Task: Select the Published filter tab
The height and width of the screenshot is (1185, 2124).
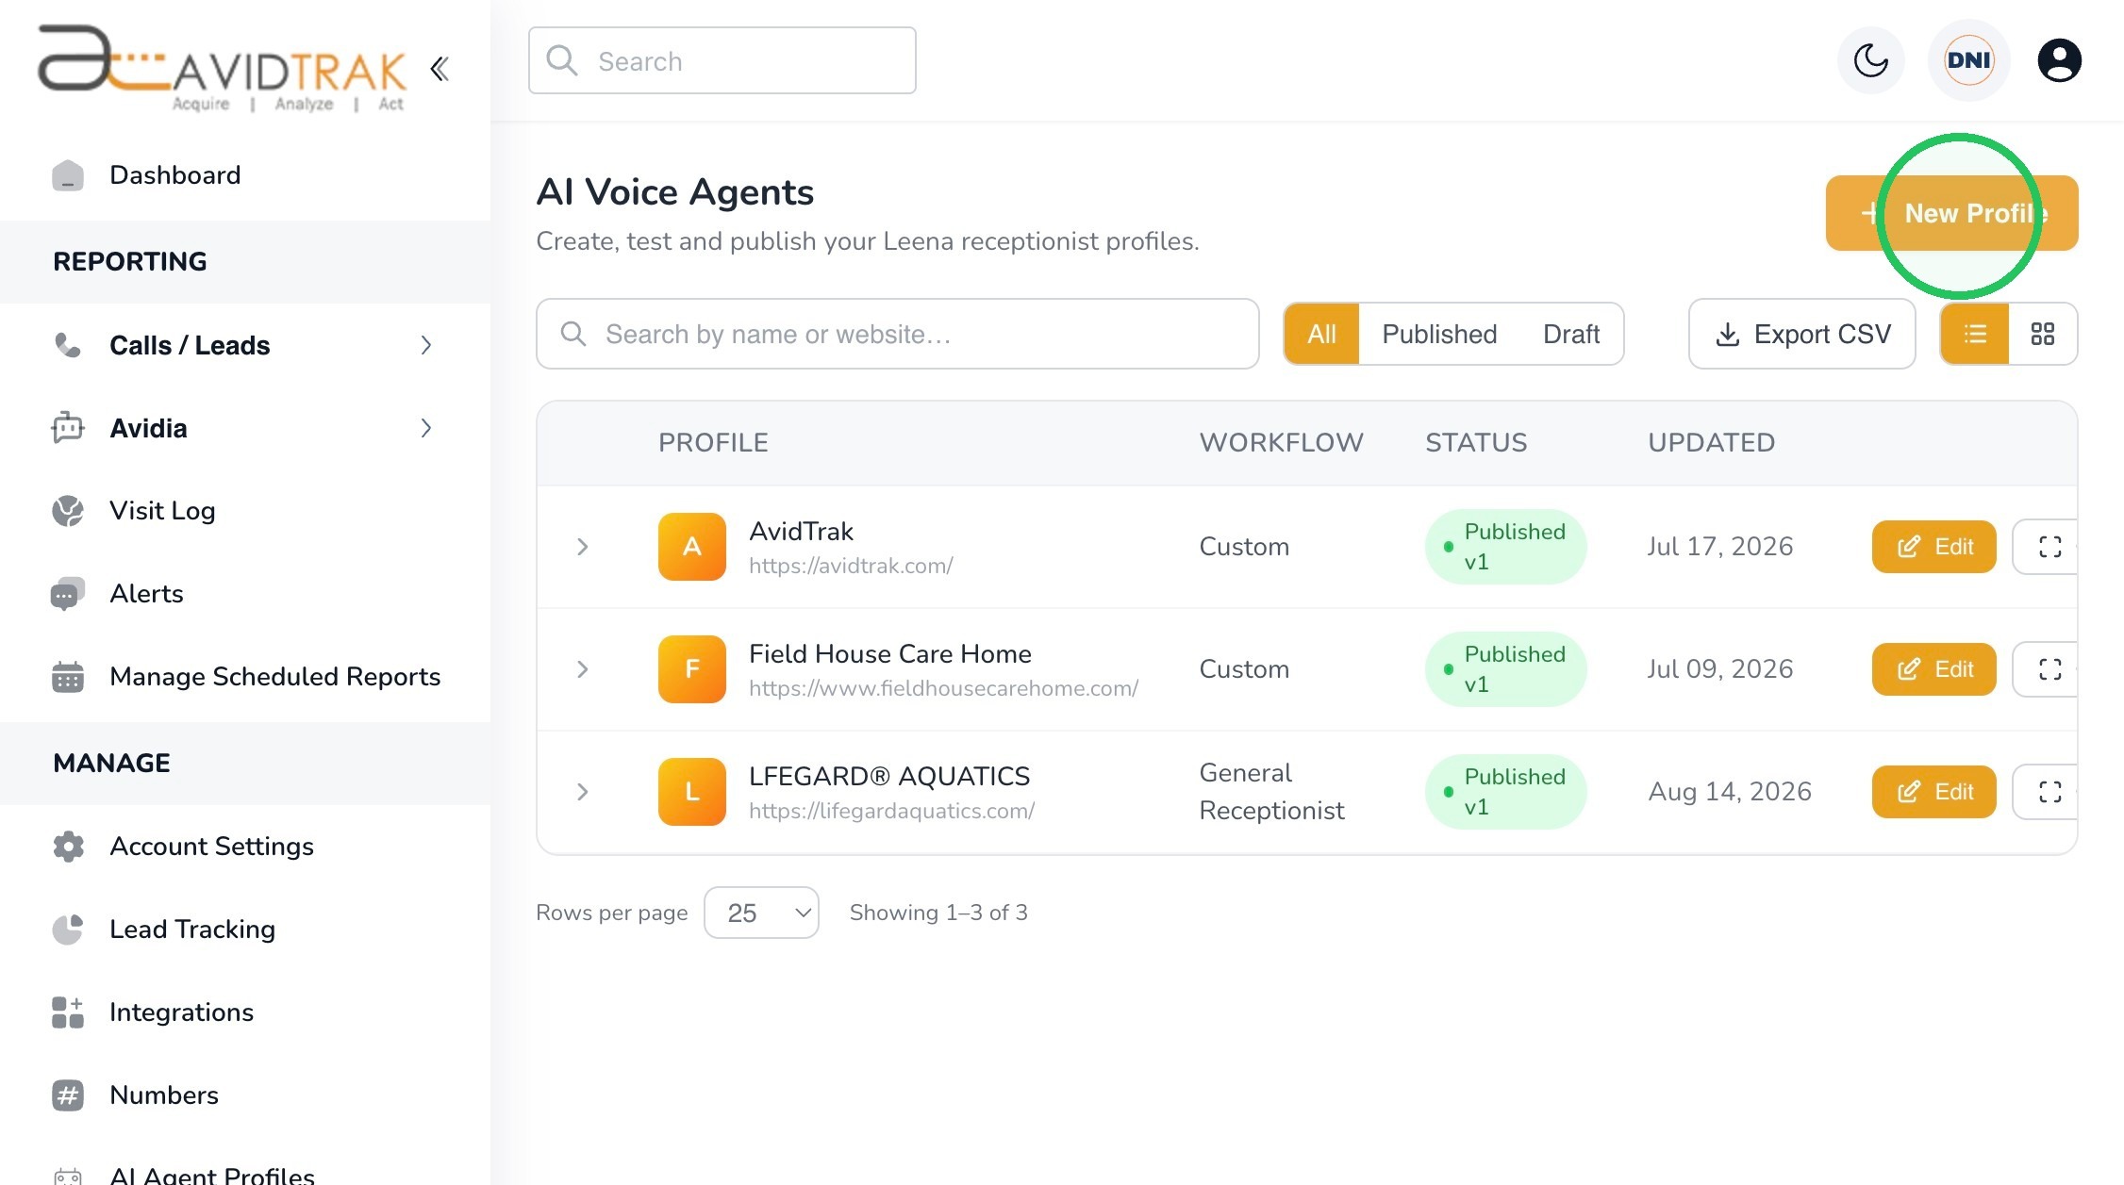Action: coord(1439,334)
